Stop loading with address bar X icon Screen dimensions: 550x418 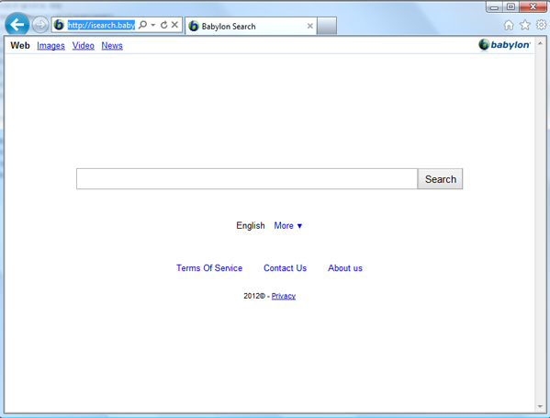174,25
